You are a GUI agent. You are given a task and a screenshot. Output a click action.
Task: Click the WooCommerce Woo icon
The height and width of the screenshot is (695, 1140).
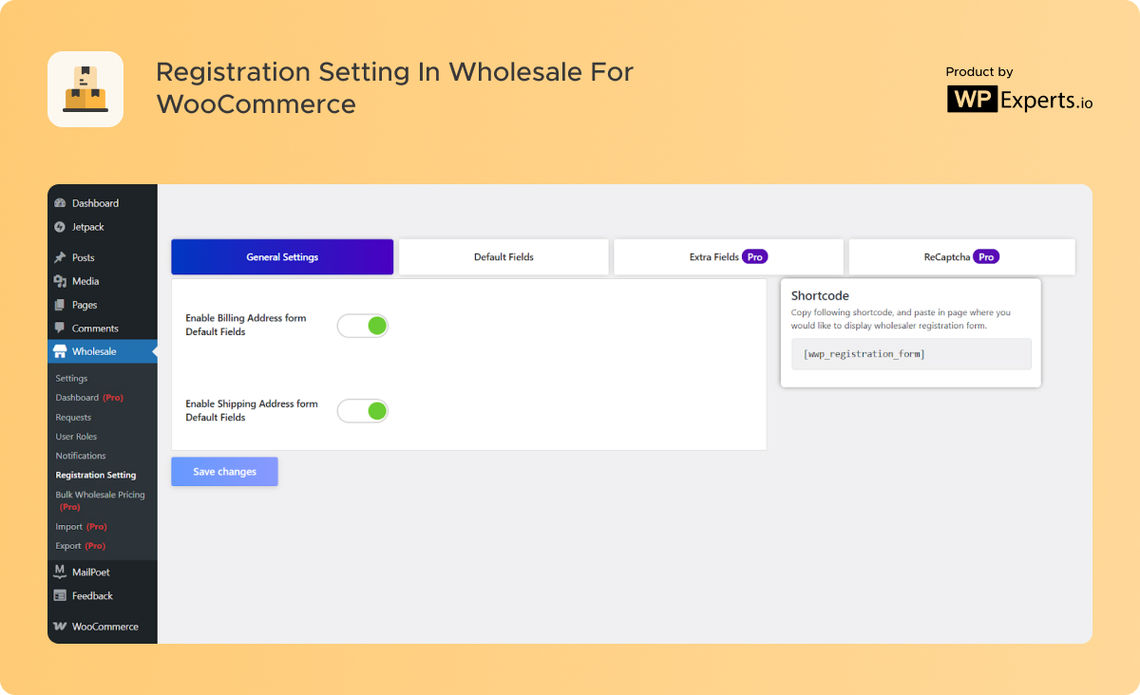tap(60, 627)
